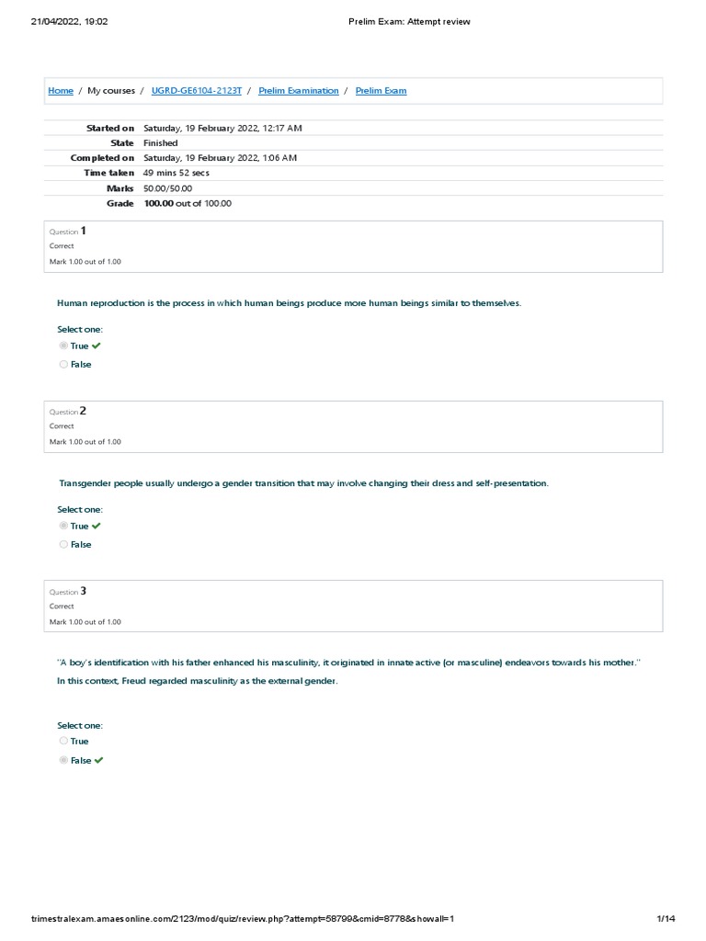
Task: Select False radio for Question 3
Action: coord(63,760)
